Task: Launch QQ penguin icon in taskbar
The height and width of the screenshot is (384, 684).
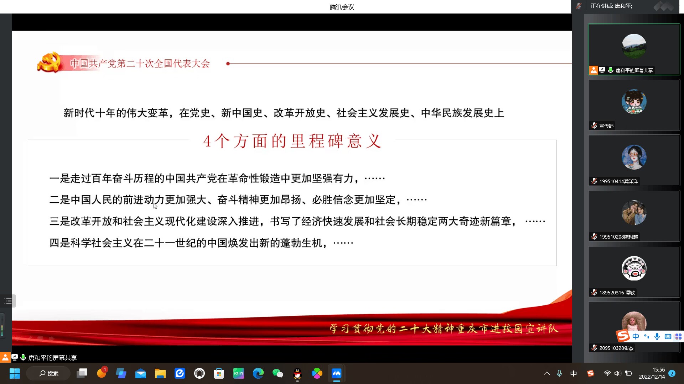Action: click(297, 373)
